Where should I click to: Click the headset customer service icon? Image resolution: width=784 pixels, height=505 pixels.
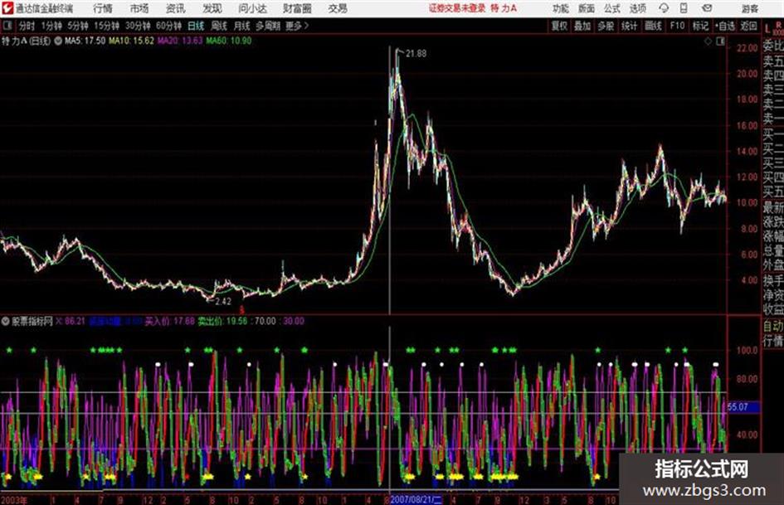coord(664,8)
